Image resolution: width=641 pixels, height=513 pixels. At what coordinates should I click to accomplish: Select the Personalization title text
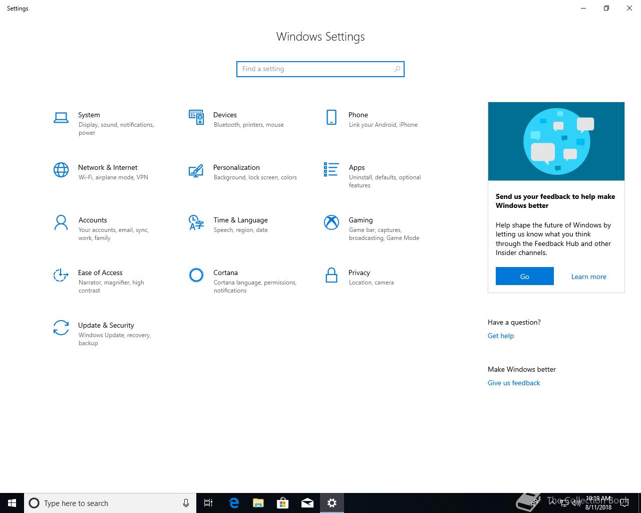pos(236,167)
